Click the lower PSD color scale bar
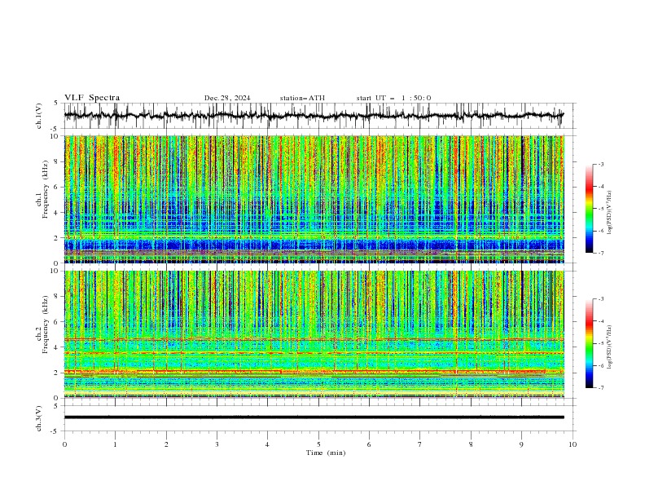Image resolution: width=645 pixels, height=499 pixels. 590,343
